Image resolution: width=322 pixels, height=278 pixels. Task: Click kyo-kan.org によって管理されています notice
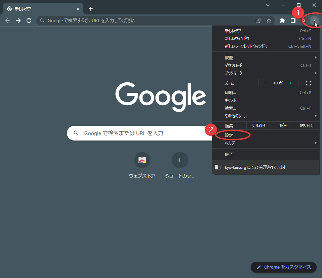(266, 167)
